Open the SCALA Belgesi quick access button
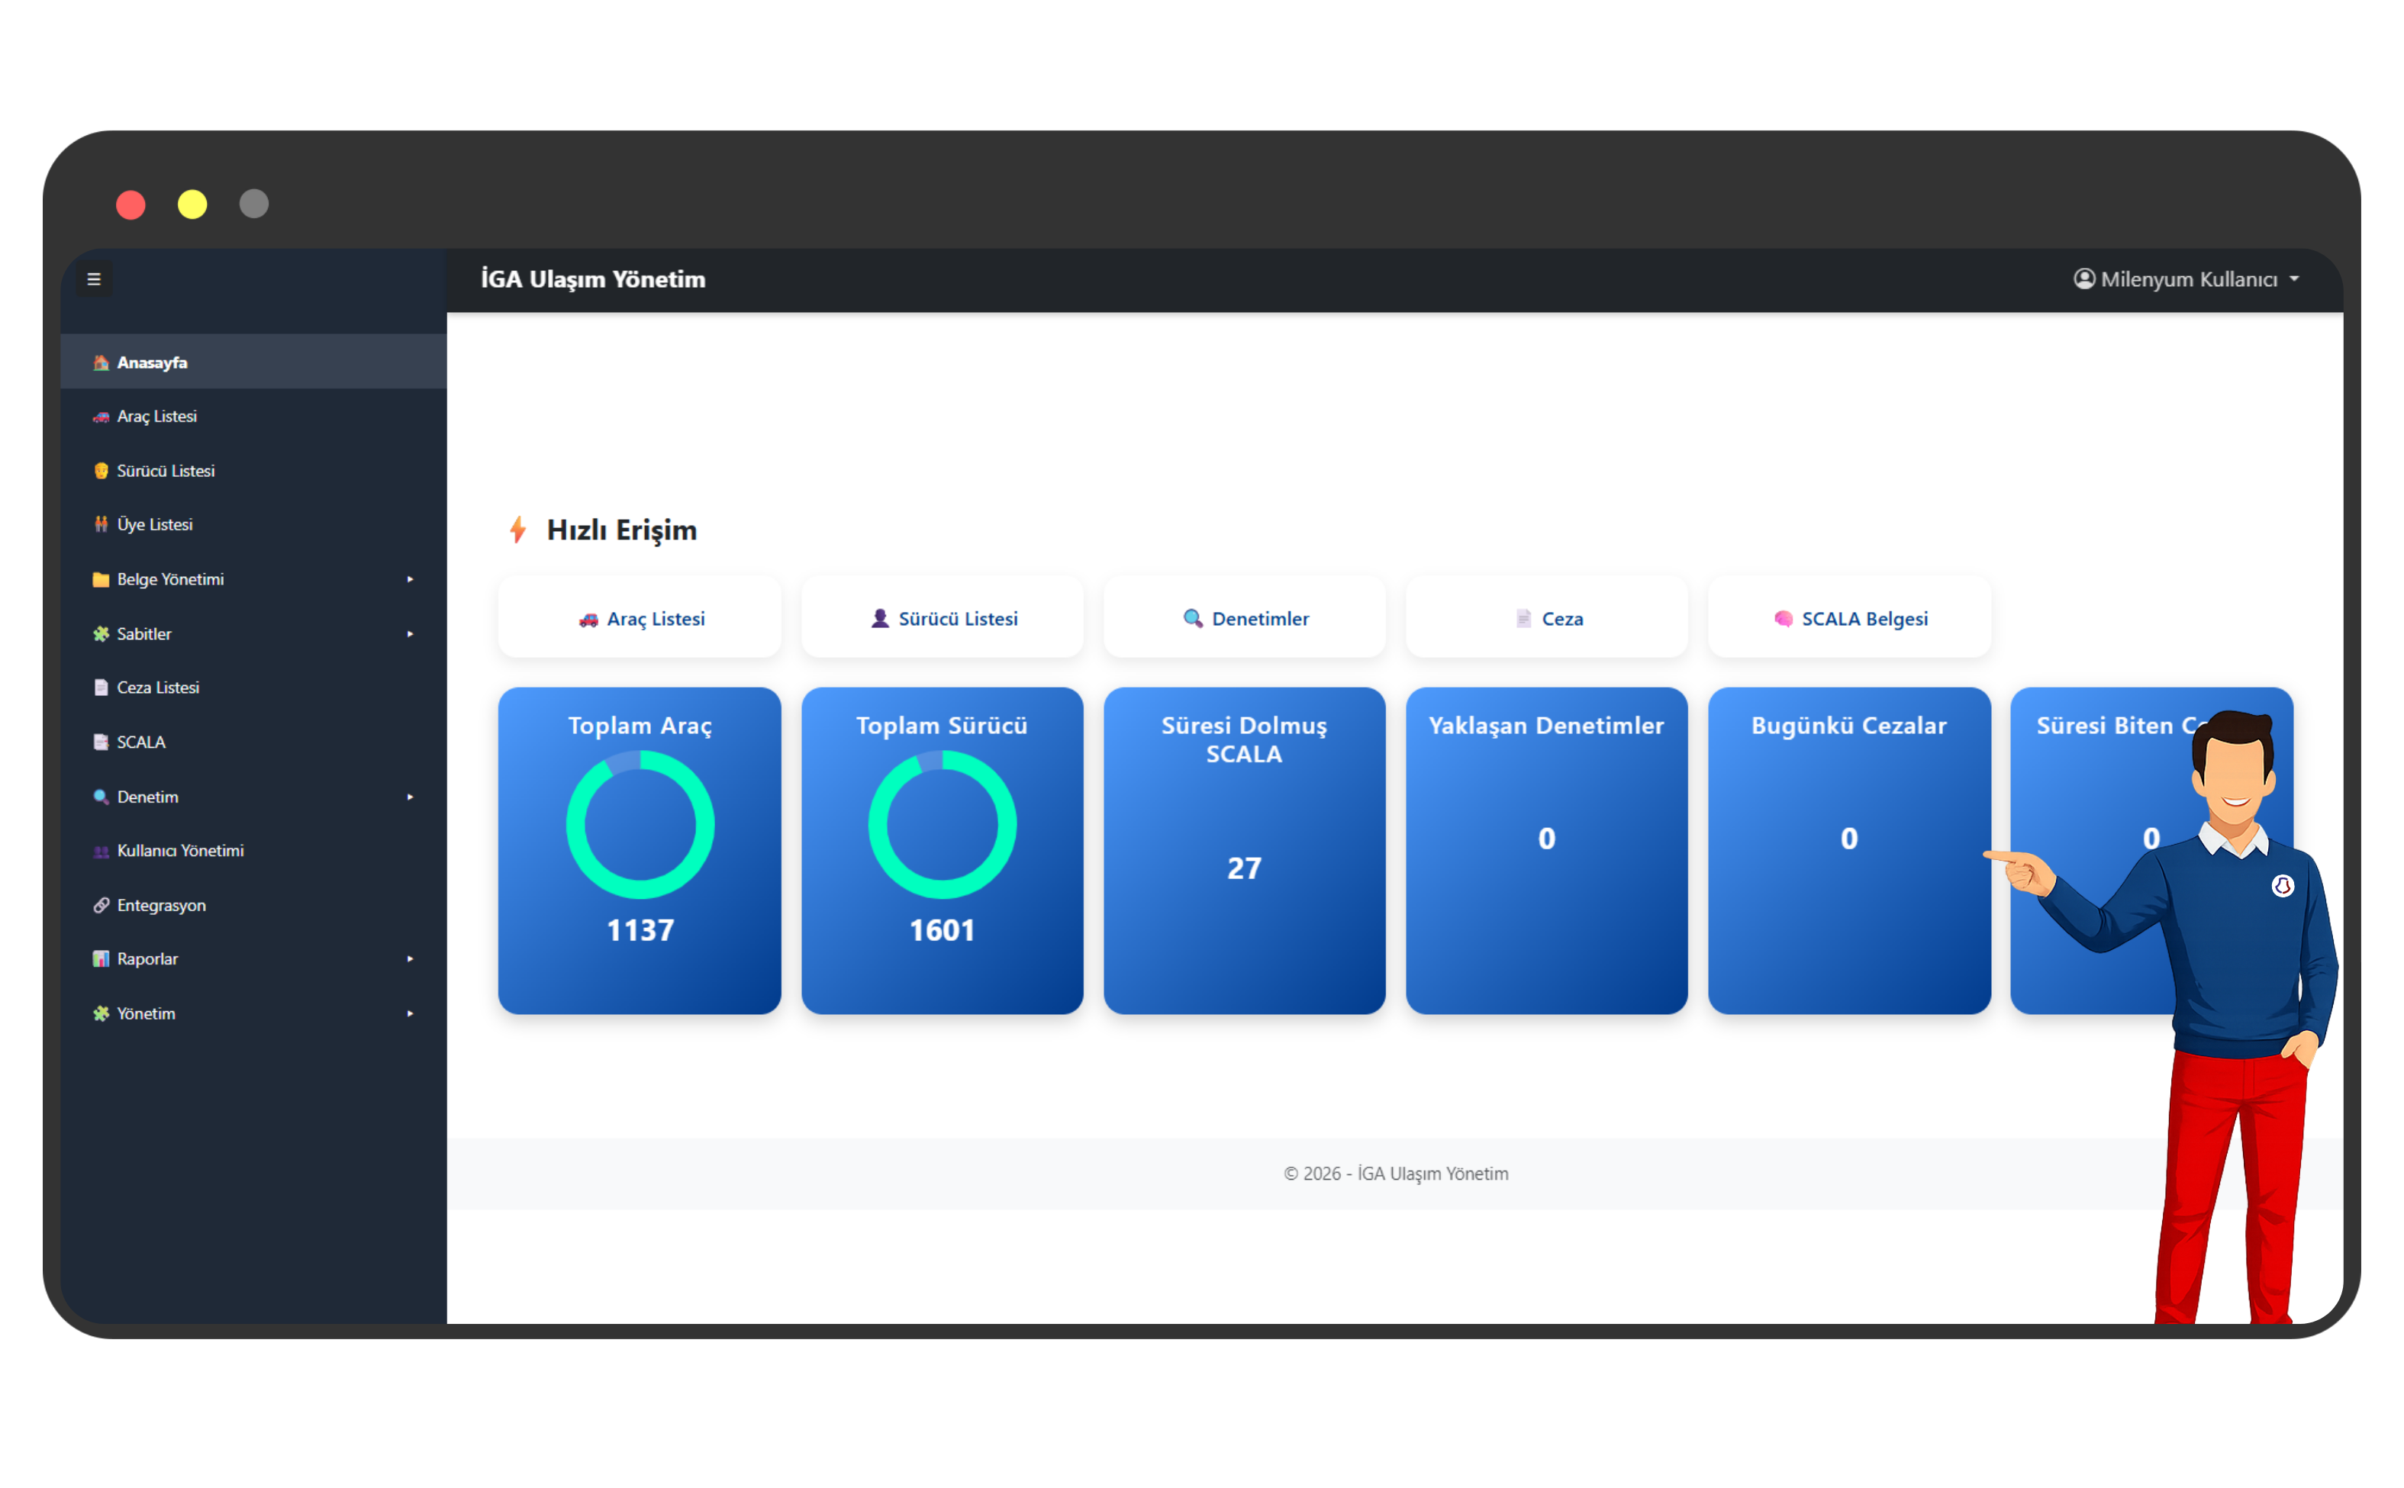 point(1849,618)
